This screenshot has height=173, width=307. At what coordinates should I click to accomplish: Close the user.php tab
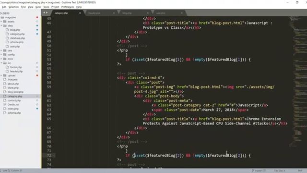[182, 13]
